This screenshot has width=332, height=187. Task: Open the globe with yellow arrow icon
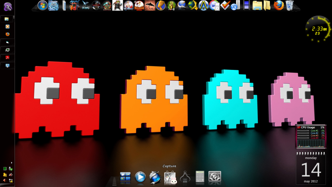coord(193,5)
